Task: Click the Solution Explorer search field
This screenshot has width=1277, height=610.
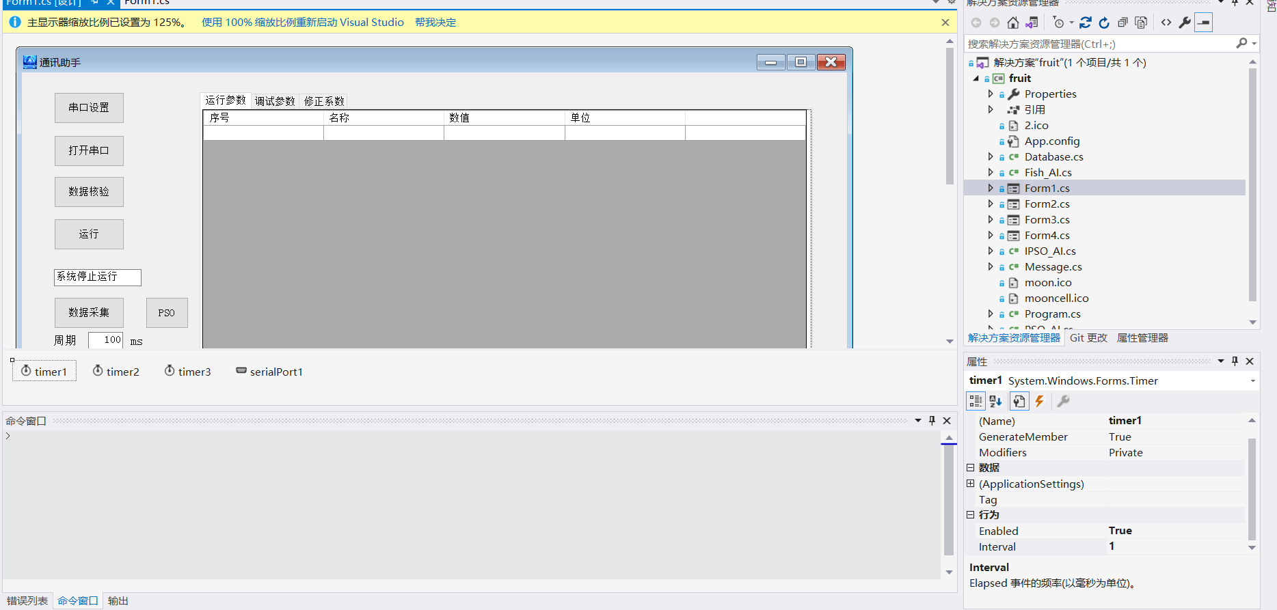Action: click(x=1100, y=44)
